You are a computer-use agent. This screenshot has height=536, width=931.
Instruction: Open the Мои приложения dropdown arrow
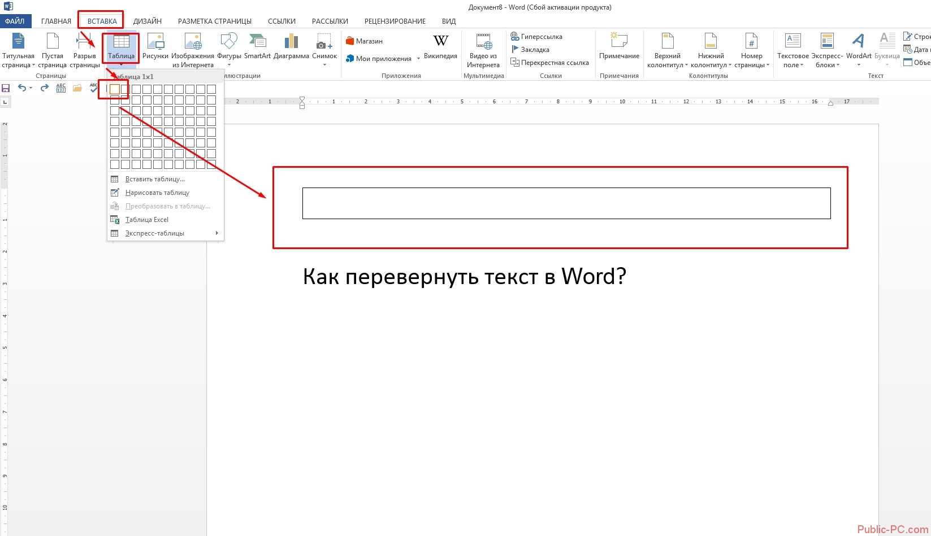click(418, 59)
